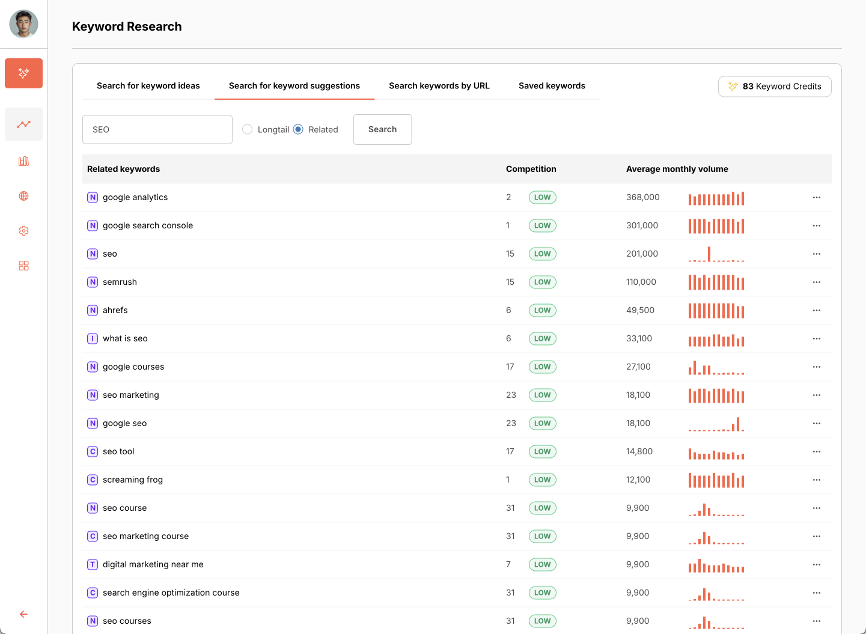The width and height of the screenshot is (866, 634).
Task: Select the Related radio option
Action: [x=298, y=129]
